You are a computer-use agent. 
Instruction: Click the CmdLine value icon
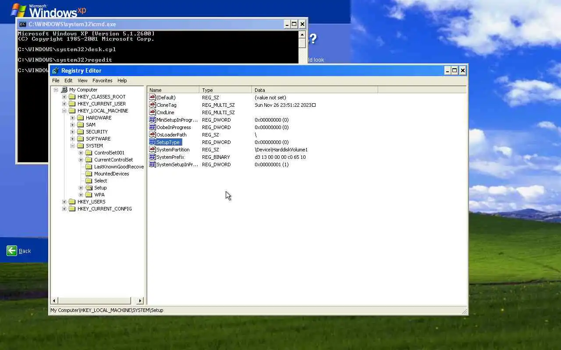pos(153,112)
